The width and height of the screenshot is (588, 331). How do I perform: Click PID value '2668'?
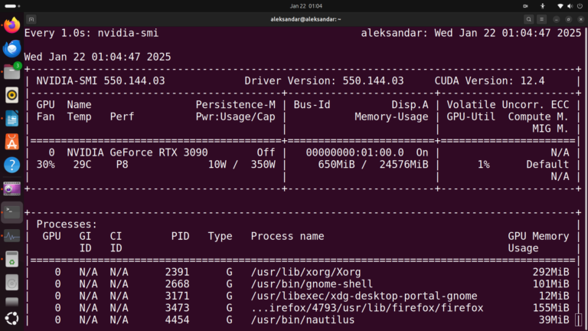(x=177, y=283)
